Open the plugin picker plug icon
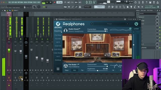The width and height of the screenshot is (161, 90). (x=131, y=7)
